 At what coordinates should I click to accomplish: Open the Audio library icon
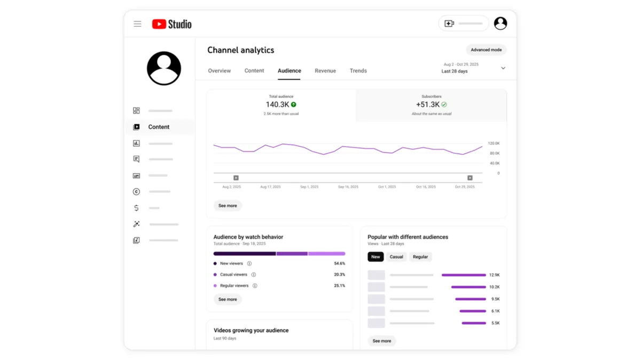coord(136,240)
